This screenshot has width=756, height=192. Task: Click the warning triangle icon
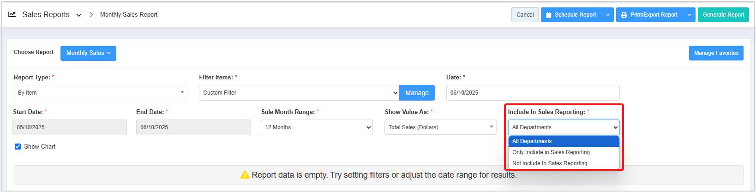pos(245,175)
